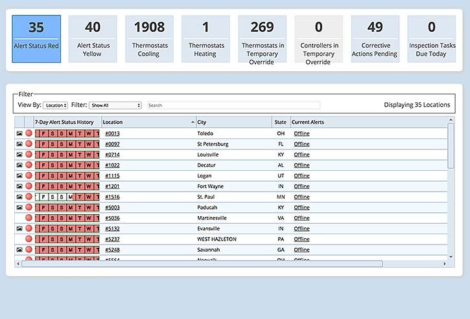Click the city cell 'WEST HAZLETON'
This screenshot has width=470, height=319.
[x=217, y=239]
